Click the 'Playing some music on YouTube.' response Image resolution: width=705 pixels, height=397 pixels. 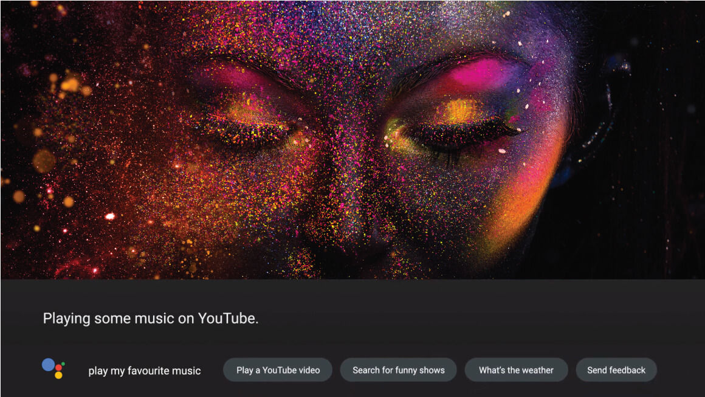(x=150, y=319)
